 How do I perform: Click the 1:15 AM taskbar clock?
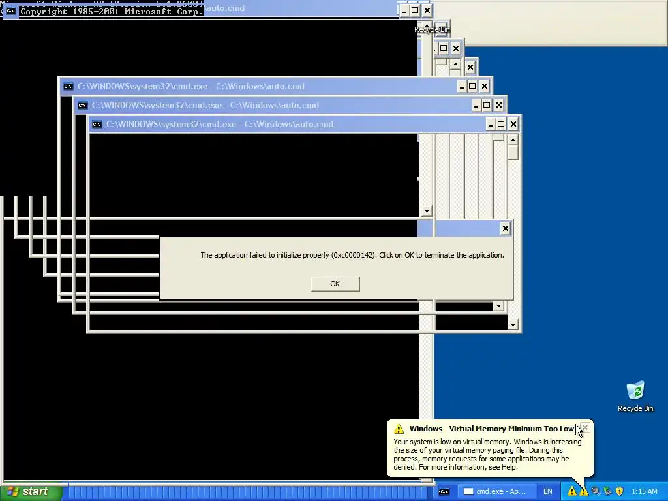click(x=644, y=492)
